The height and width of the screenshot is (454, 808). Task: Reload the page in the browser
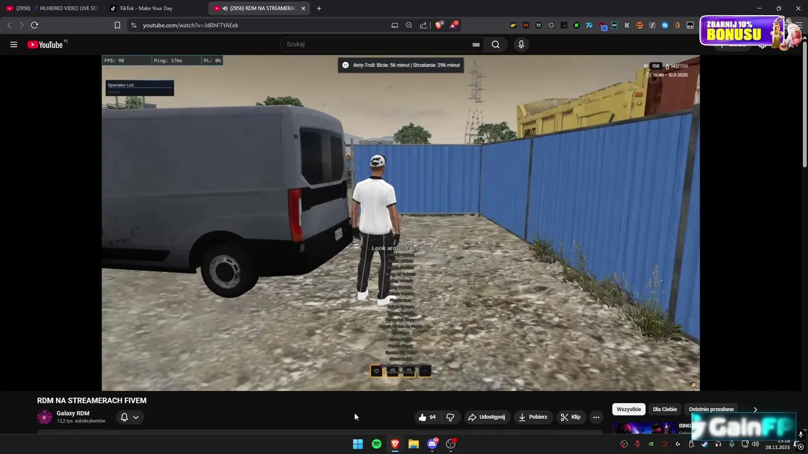pos(34,25)
